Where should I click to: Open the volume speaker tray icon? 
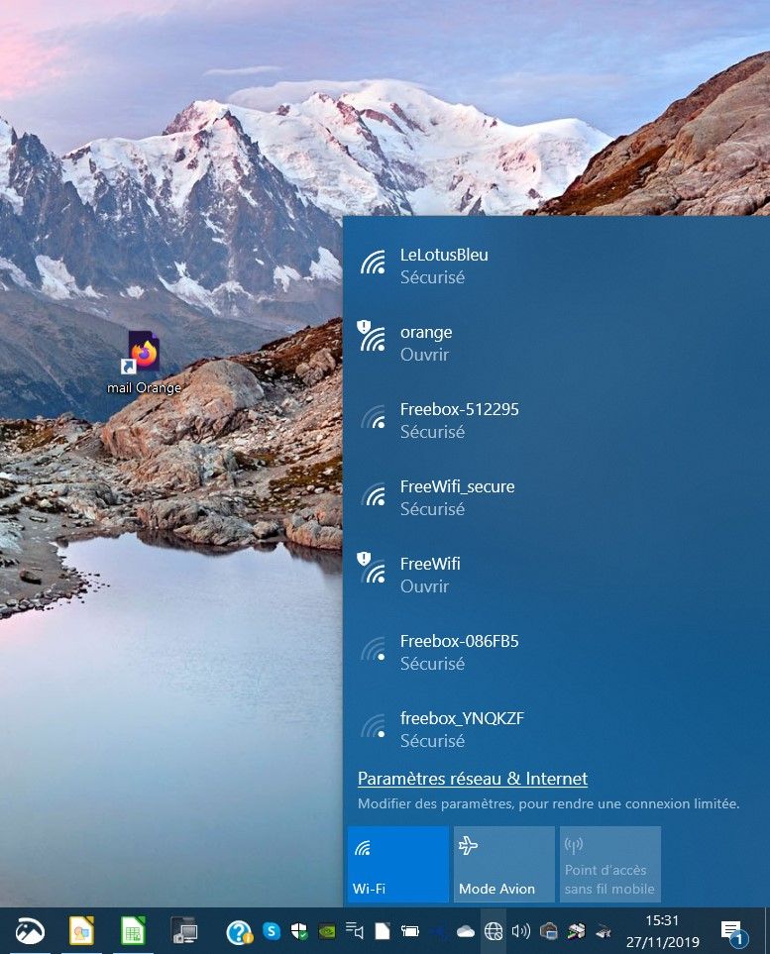point(521,931)
